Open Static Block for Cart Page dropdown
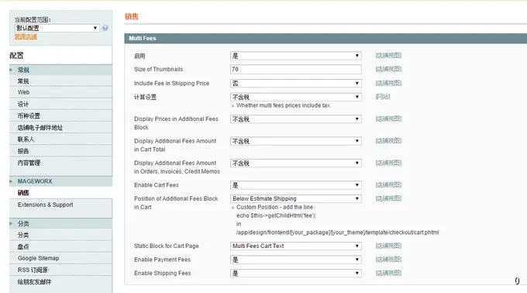 pos(296,246)
